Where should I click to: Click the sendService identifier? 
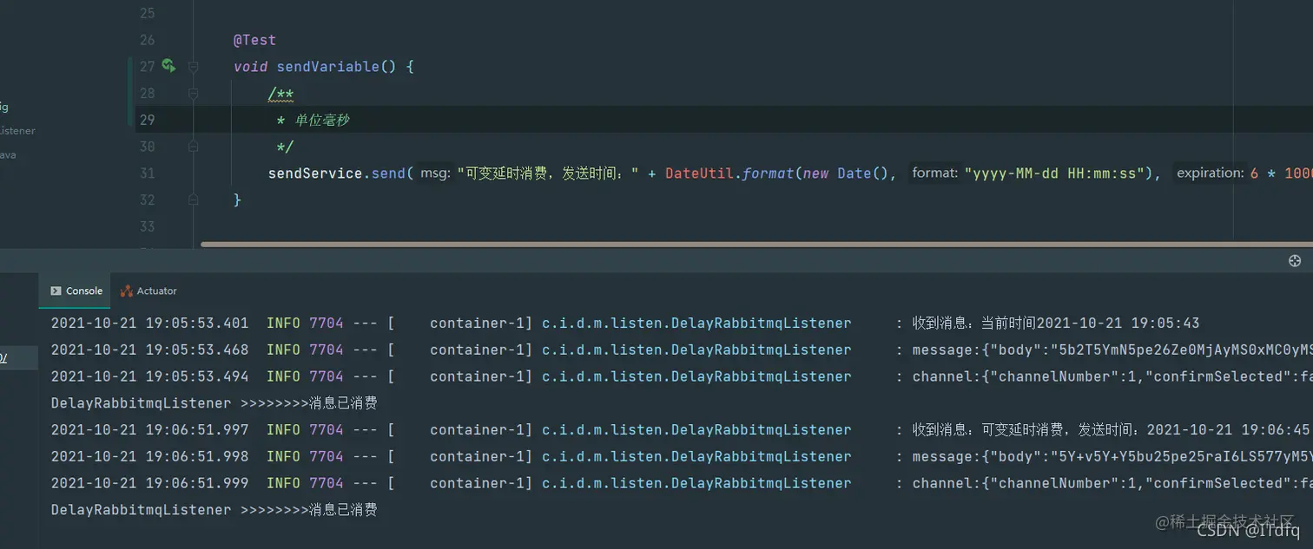coord(315,173)
